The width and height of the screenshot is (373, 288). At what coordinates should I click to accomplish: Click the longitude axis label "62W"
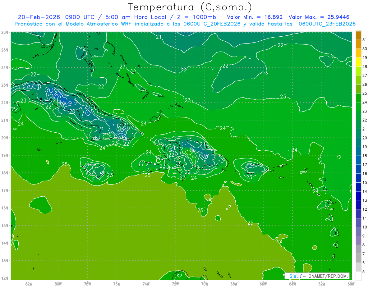pos(322,284)
